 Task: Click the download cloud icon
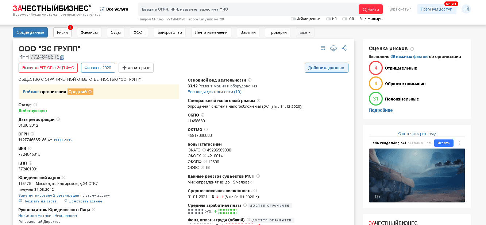tap(333, 48)
